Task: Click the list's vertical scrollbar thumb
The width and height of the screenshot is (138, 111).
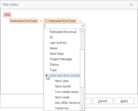Action: [82, 69]
